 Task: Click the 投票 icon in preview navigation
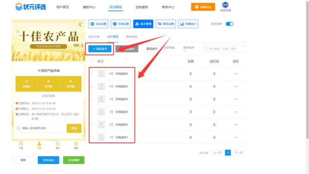(x=40, y=145)
